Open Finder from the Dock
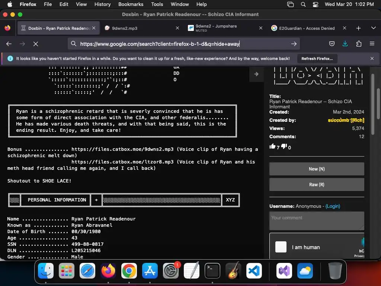The height and width of the screenshot is (286, 381). 46,271
